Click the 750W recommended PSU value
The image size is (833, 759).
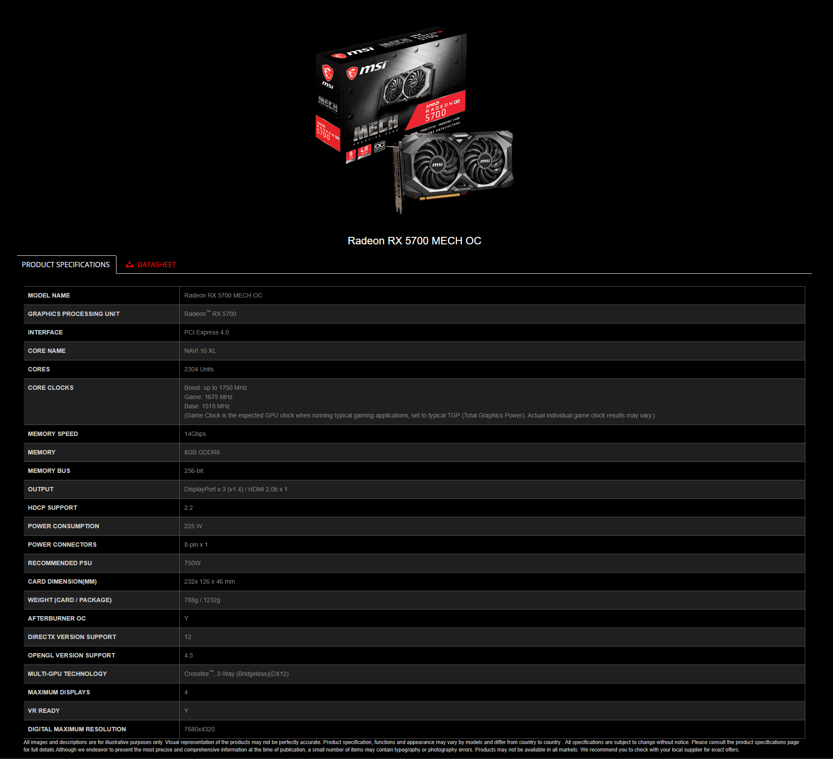191,563
